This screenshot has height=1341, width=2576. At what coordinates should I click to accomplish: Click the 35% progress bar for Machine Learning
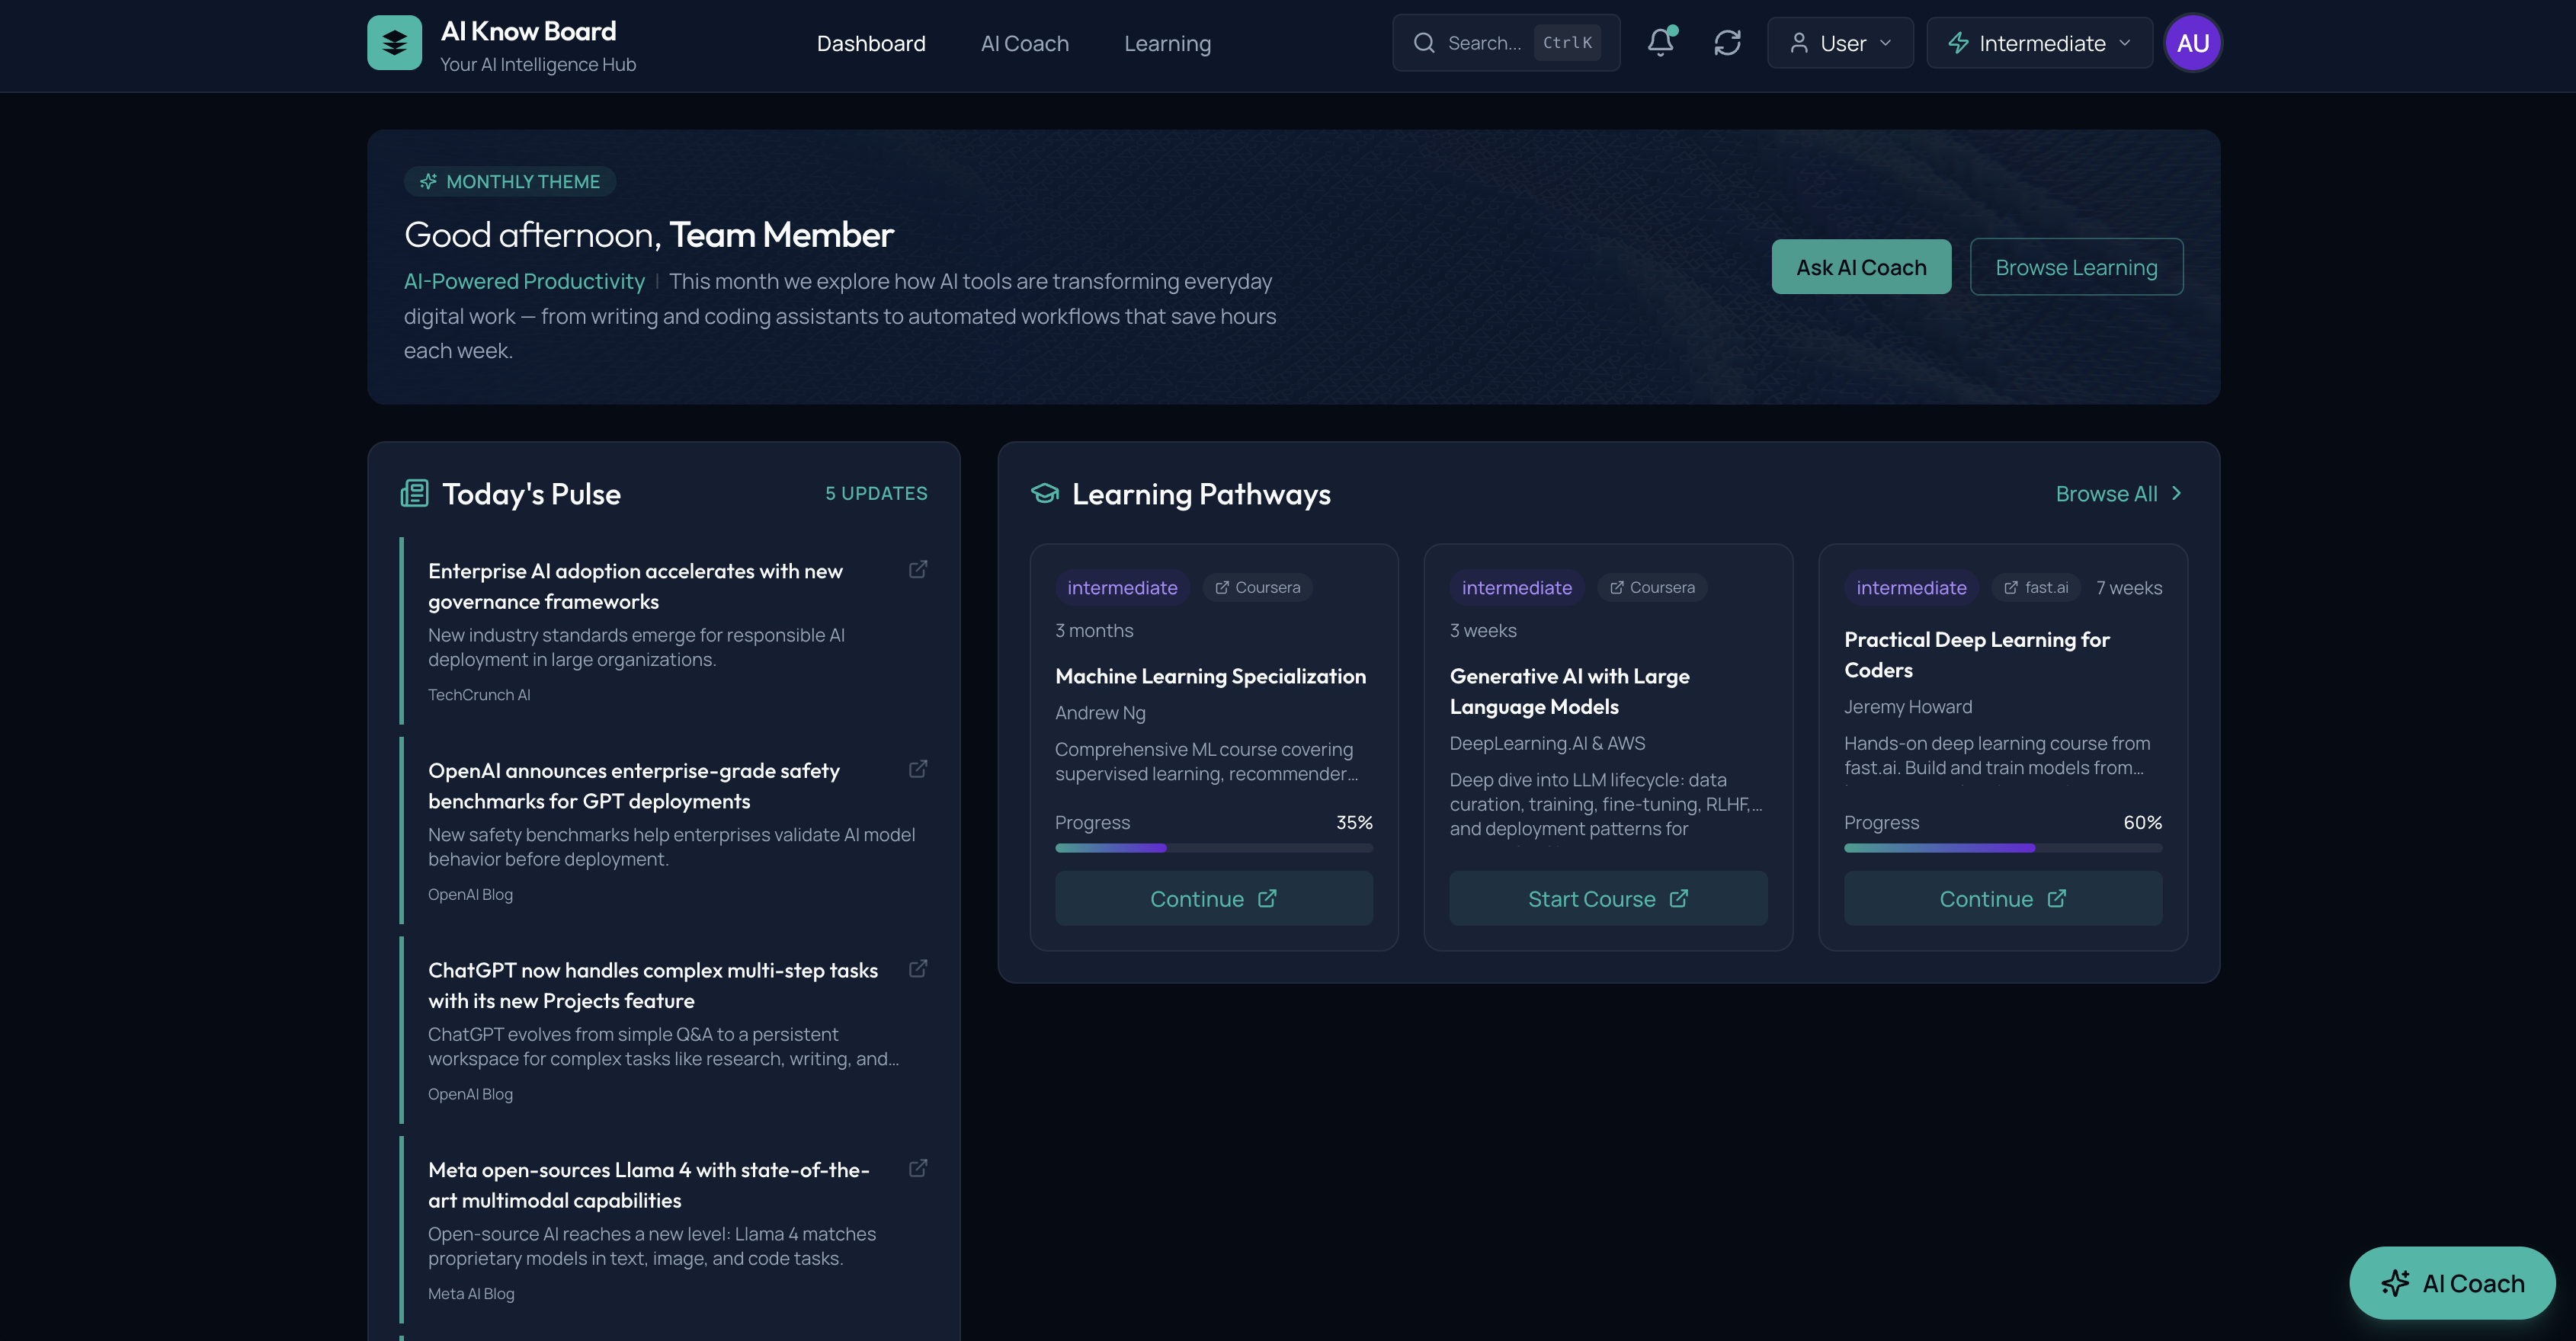pos(1213,847)
